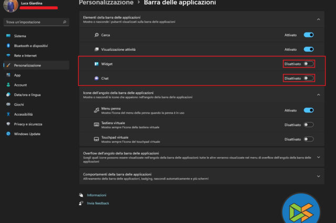
Task: Expand Comportamenti della barra delle applicazioni
Action: (319, 175)
